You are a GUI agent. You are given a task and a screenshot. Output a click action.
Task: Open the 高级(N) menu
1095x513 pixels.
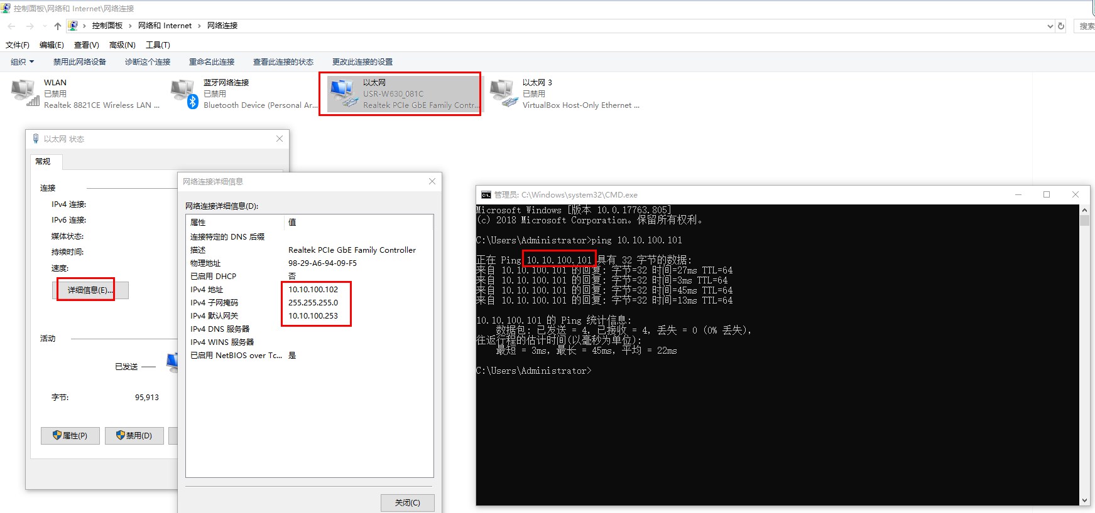[x=122, y=45]
